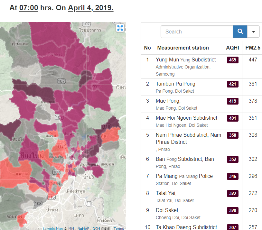
Task: Click the April 4, 2019 date link
Action: click(90, 8)
